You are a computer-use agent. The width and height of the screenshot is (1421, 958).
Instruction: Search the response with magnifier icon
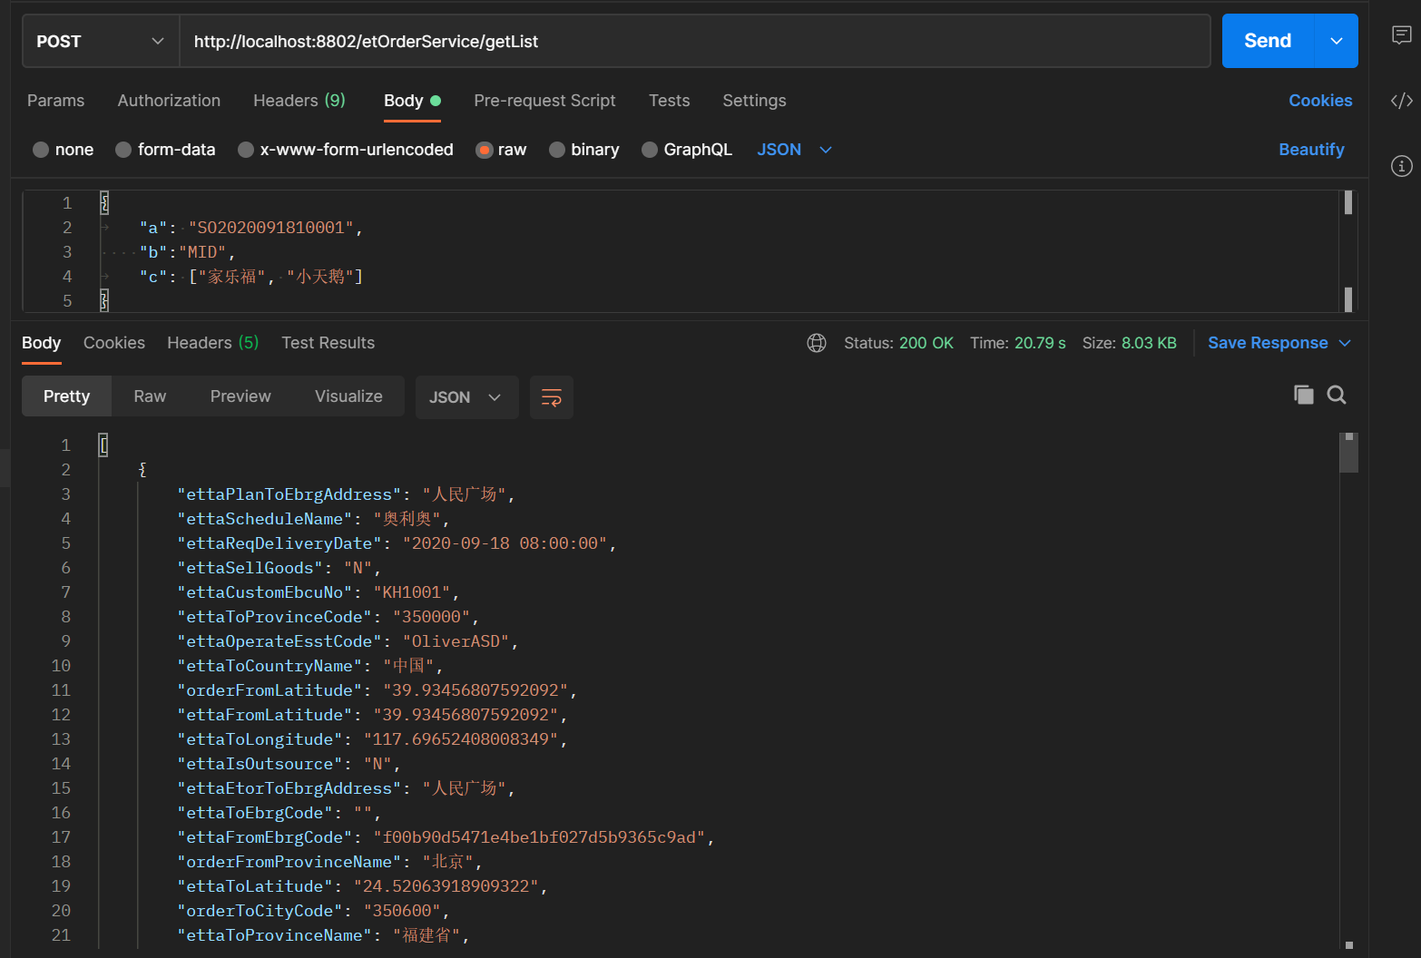tap(1337, 395)
